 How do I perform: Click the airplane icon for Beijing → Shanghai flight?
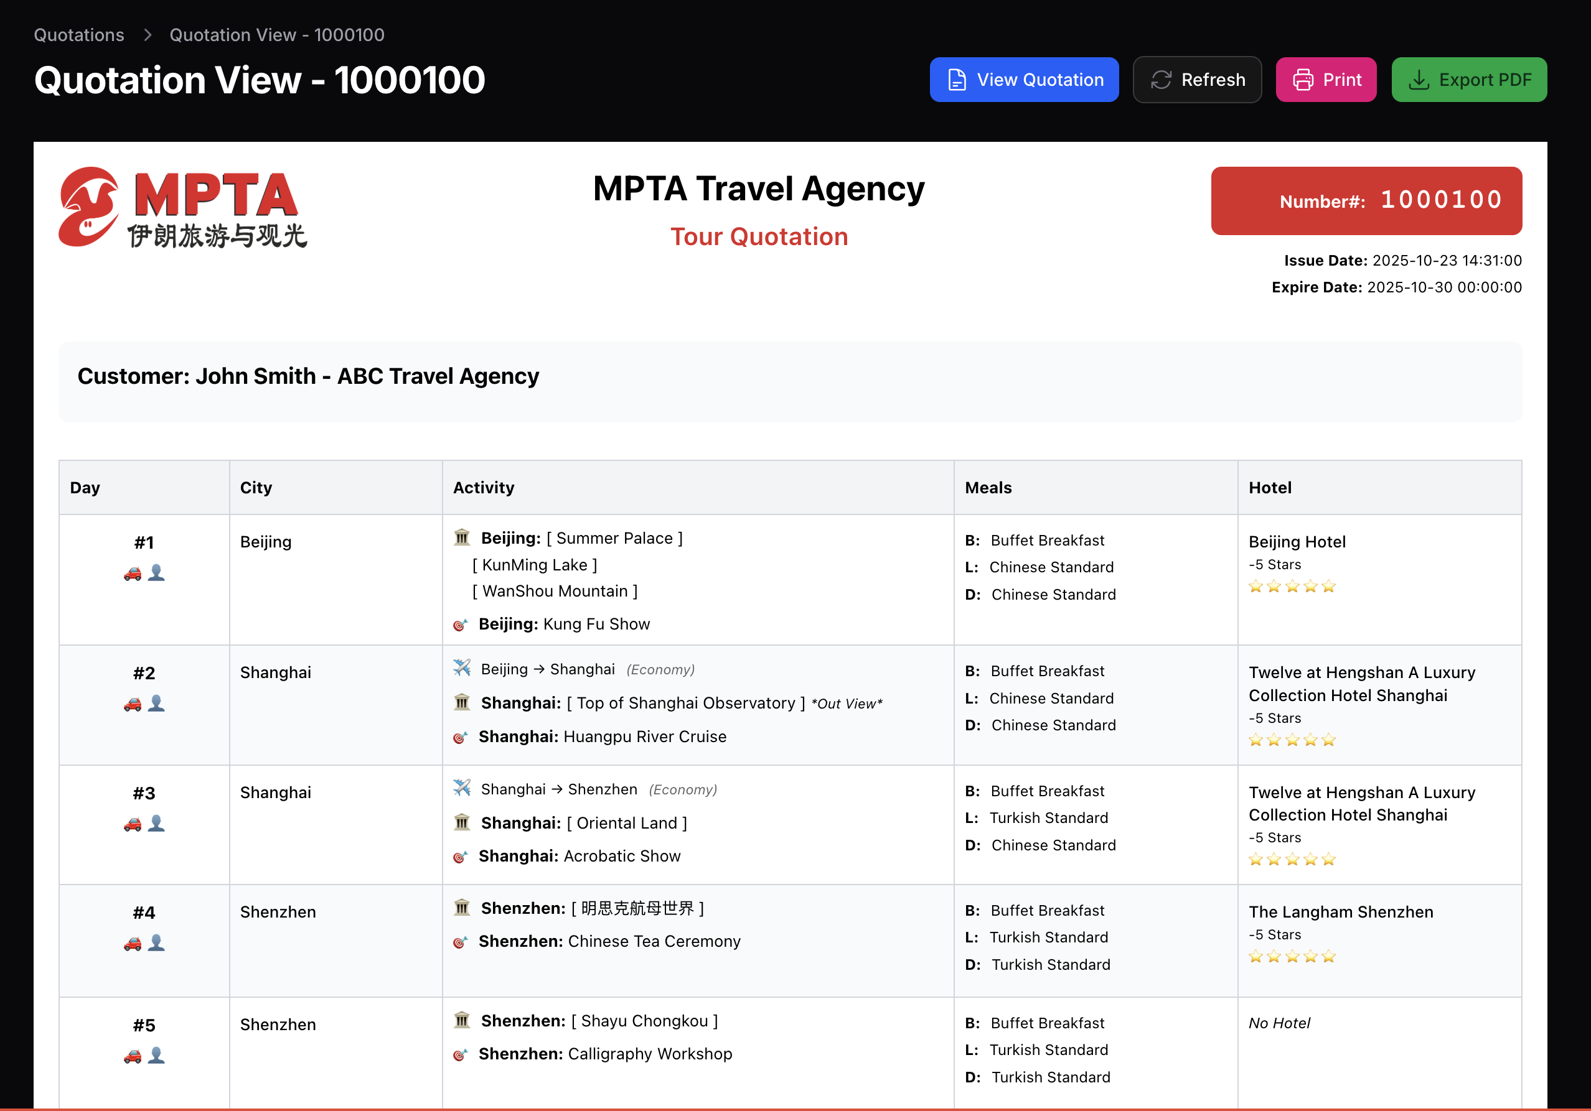pyautogui.click(x=461, y=667)
